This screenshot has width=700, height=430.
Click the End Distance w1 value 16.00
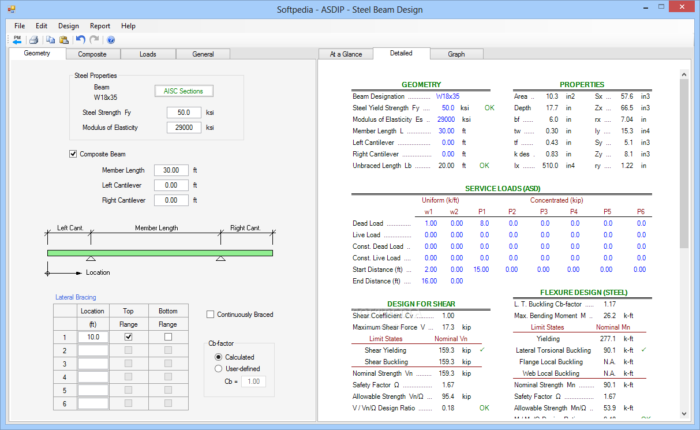pyautogui.click(x=428, y=281)
